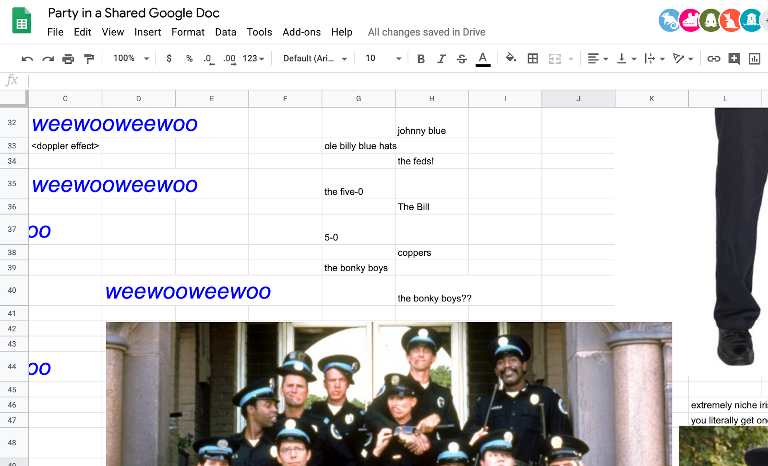The image size is (768, 466).
Task: Select cell containing 'ole billy blue hats'
Action: click(x=359, y=146)
